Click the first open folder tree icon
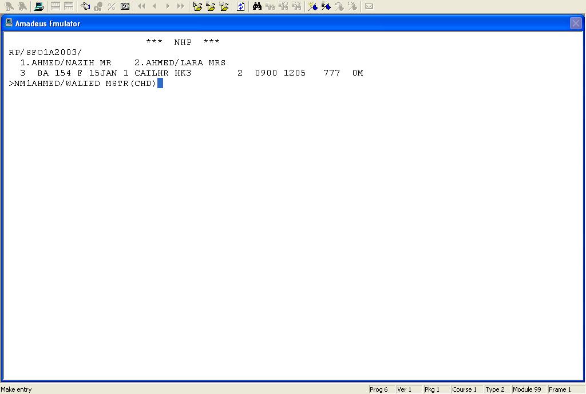 [197, 6]
